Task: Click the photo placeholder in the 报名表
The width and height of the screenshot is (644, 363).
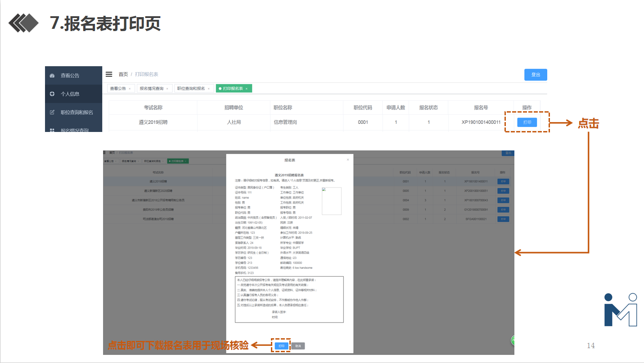Action: [x=332, y=201]
